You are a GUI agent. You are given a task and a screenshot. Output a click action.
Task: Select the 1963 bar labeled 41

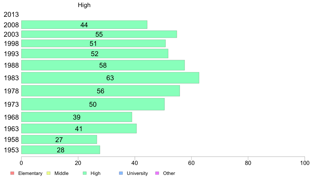coord(79,128)
